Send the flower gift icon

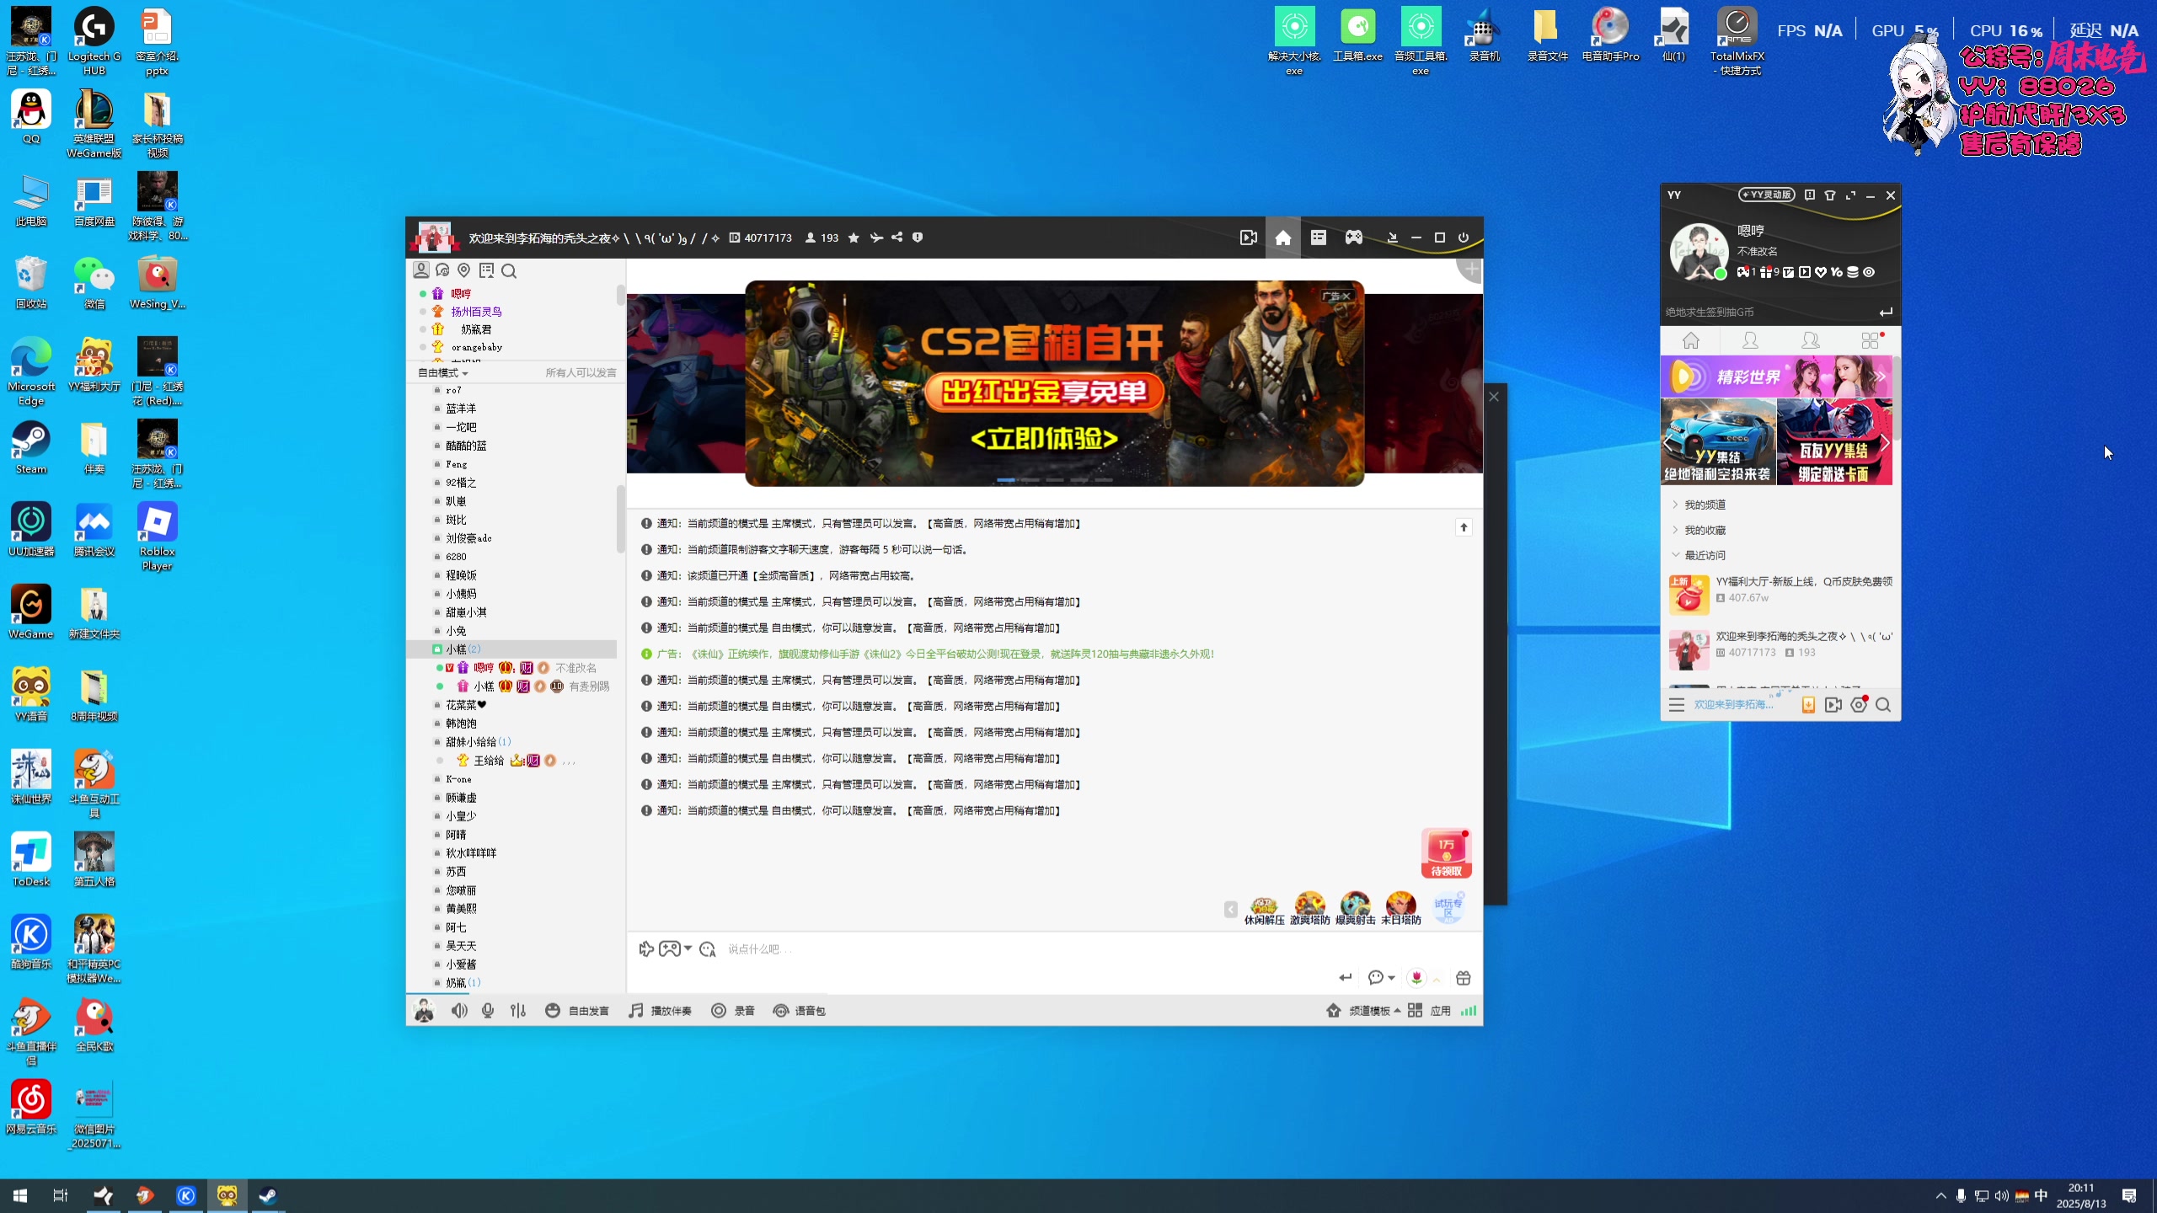tap(1417, 978)
